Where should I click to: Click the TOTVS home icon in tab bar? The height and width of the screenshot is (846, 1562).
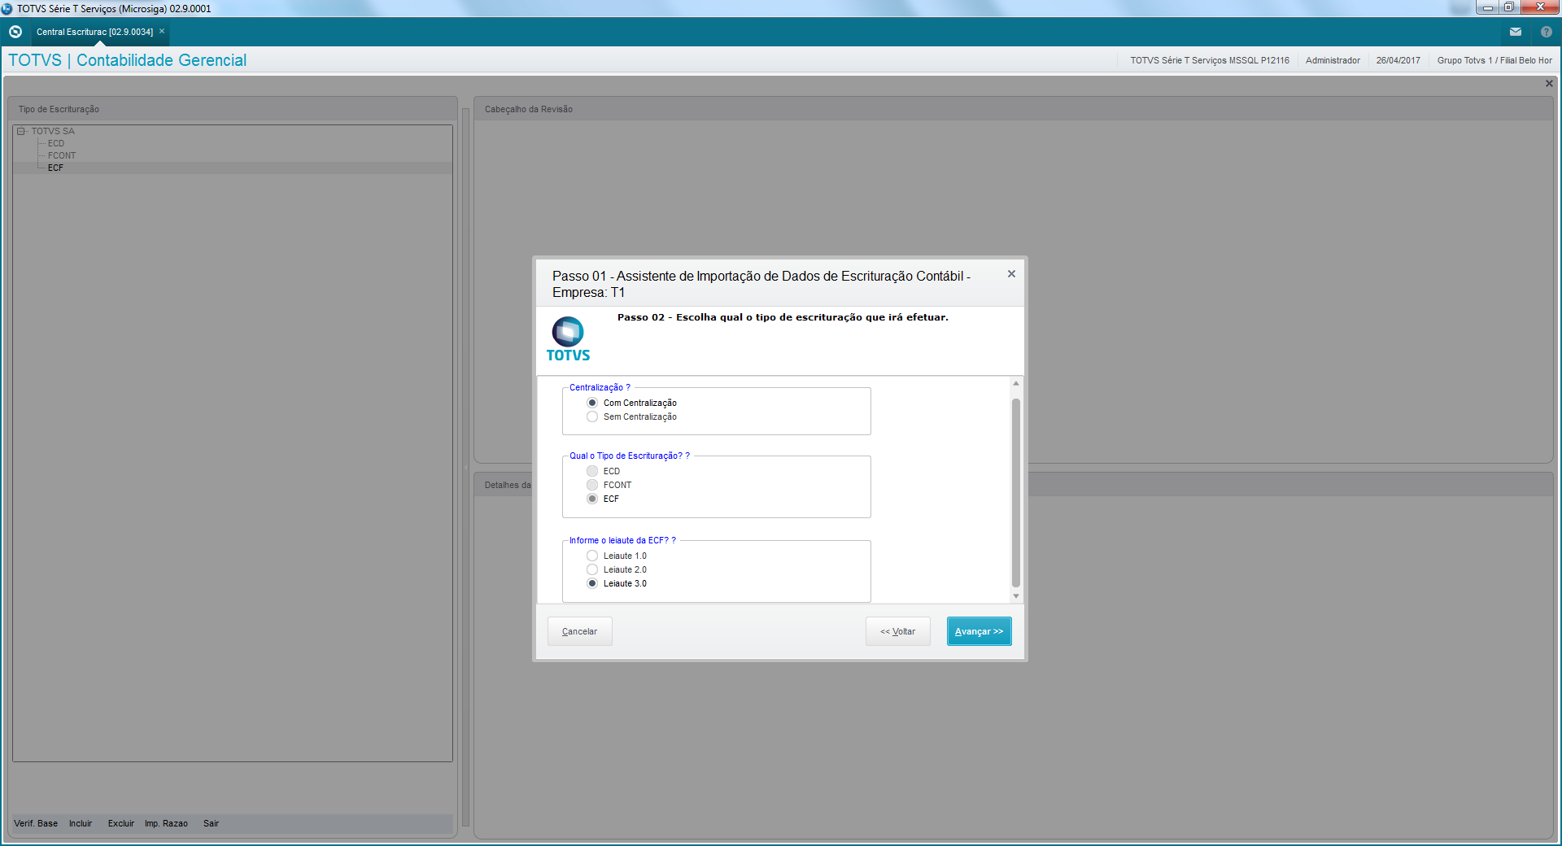[15, 32]
